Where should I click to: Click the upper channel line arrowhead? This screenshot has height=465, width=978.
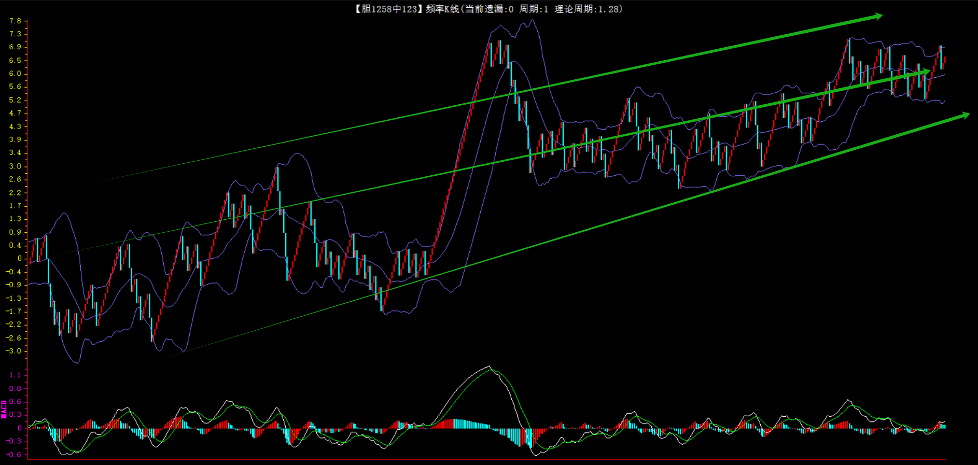(x=878, y=17)
